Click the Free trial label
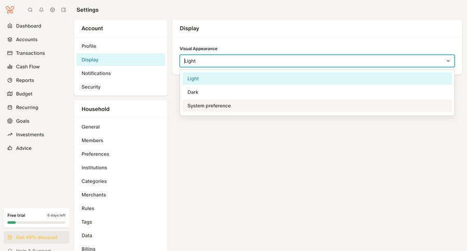The width and height of the screenshot is (467, 251). pyautogui.click(x=17, y=215)
